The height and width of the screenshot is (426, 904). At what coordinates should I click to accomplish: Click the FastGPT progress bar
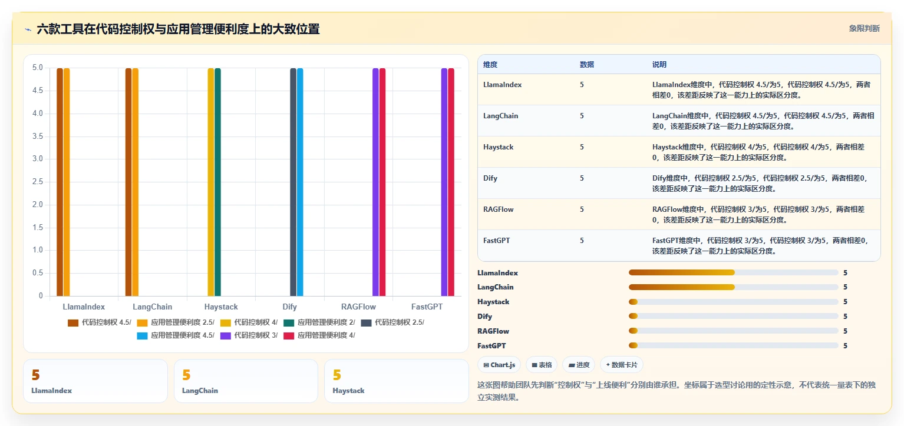pos(734,346)
